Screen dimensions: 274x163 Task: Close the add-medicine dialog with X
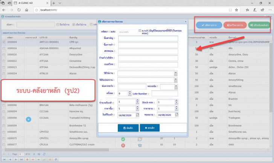click(x=186, y=22)
